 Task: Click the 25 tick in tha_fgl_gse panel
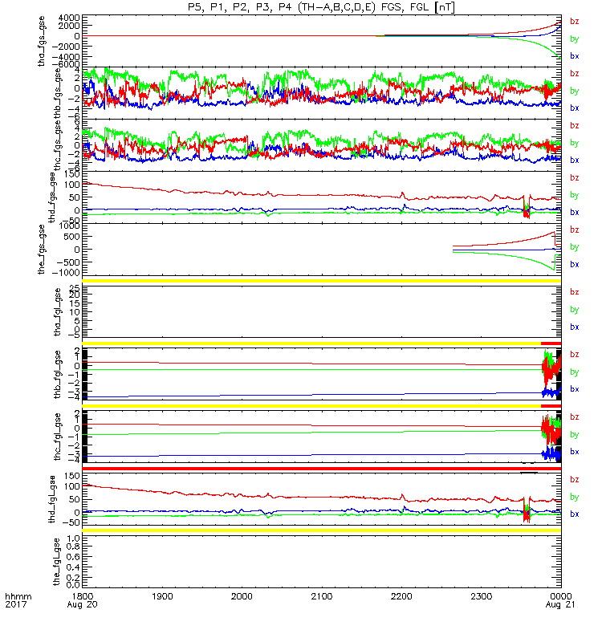[x=75, y=287]
